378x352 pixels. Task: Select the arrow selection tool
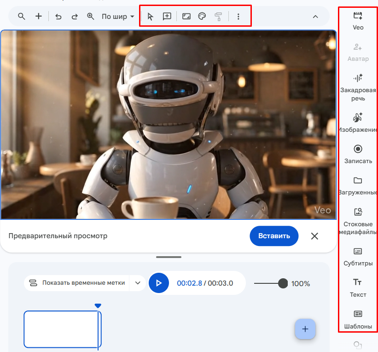(150, 16)
